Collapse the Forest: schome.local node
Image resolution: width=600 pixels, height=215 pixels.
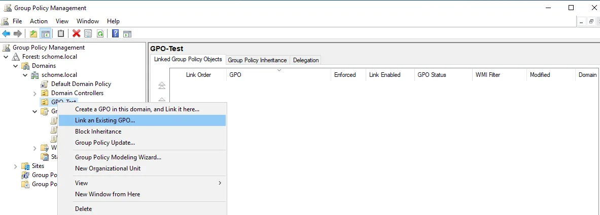point(6,57)
